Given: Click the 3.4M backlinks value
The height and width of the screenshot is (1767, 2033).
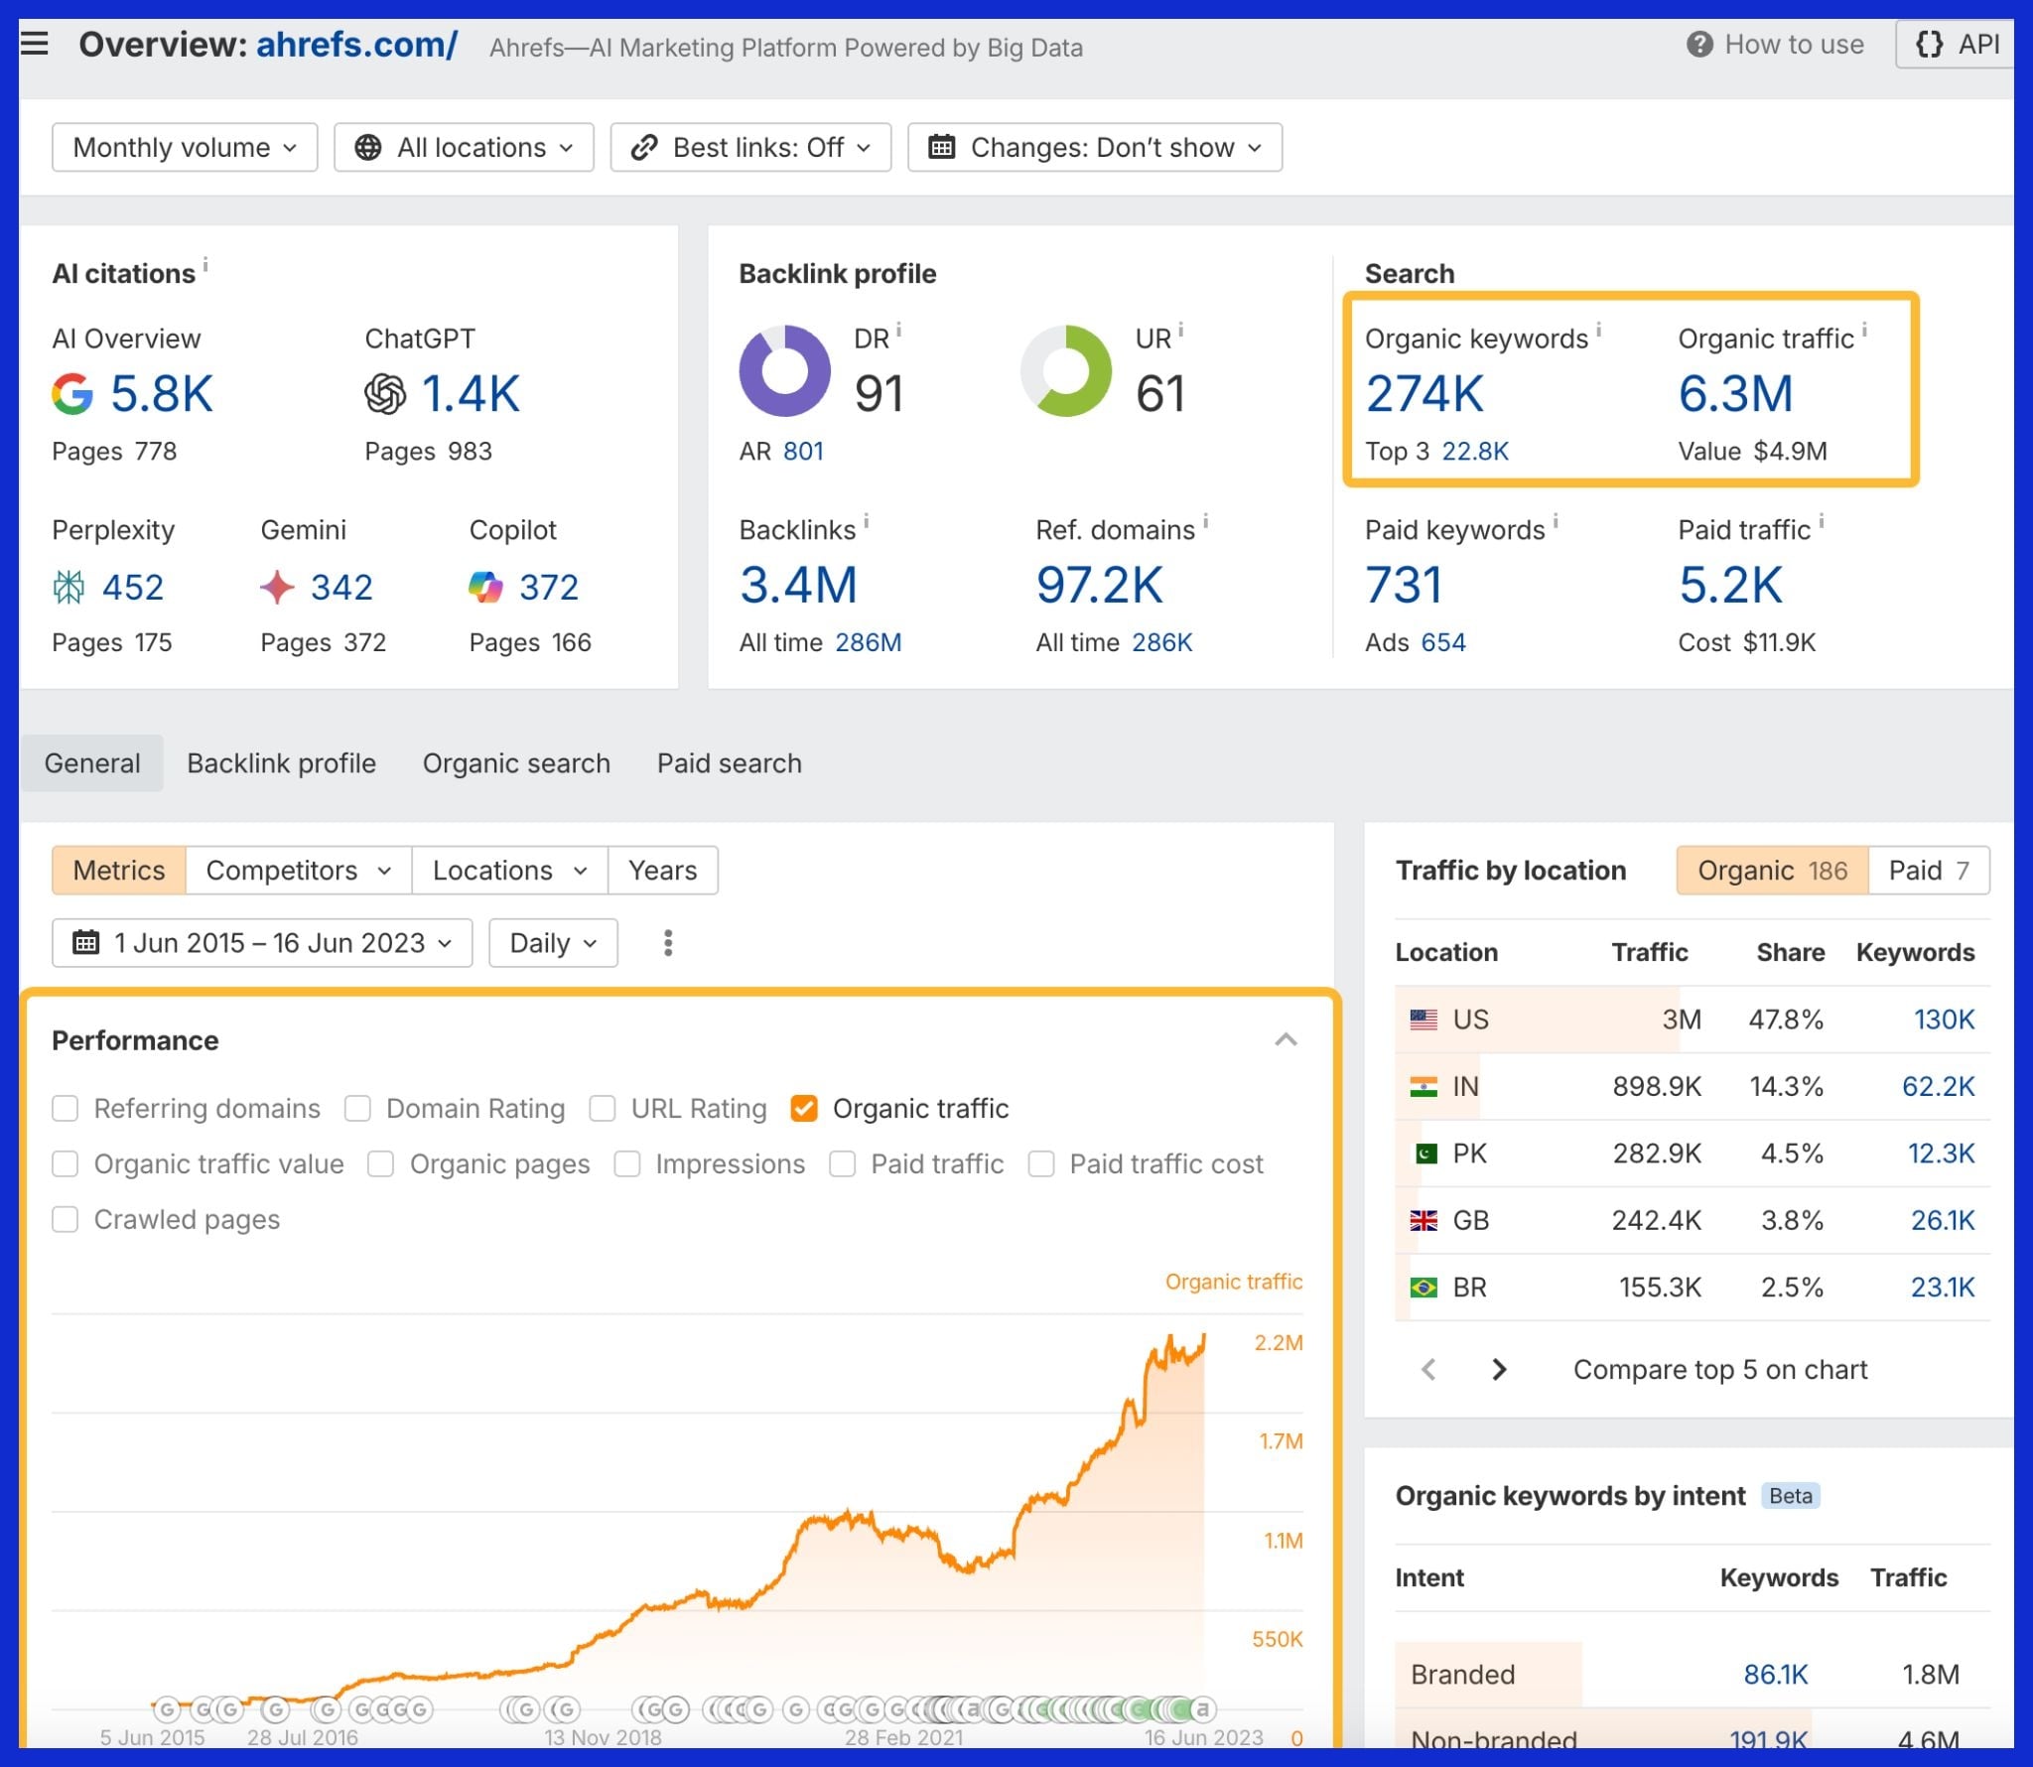Looking at the screenshot, I should [798, 586].
